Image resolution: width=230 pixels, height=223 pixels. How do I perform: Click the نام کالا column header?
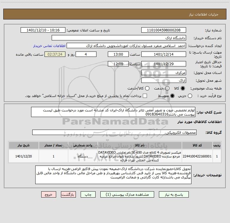point(140,145)
